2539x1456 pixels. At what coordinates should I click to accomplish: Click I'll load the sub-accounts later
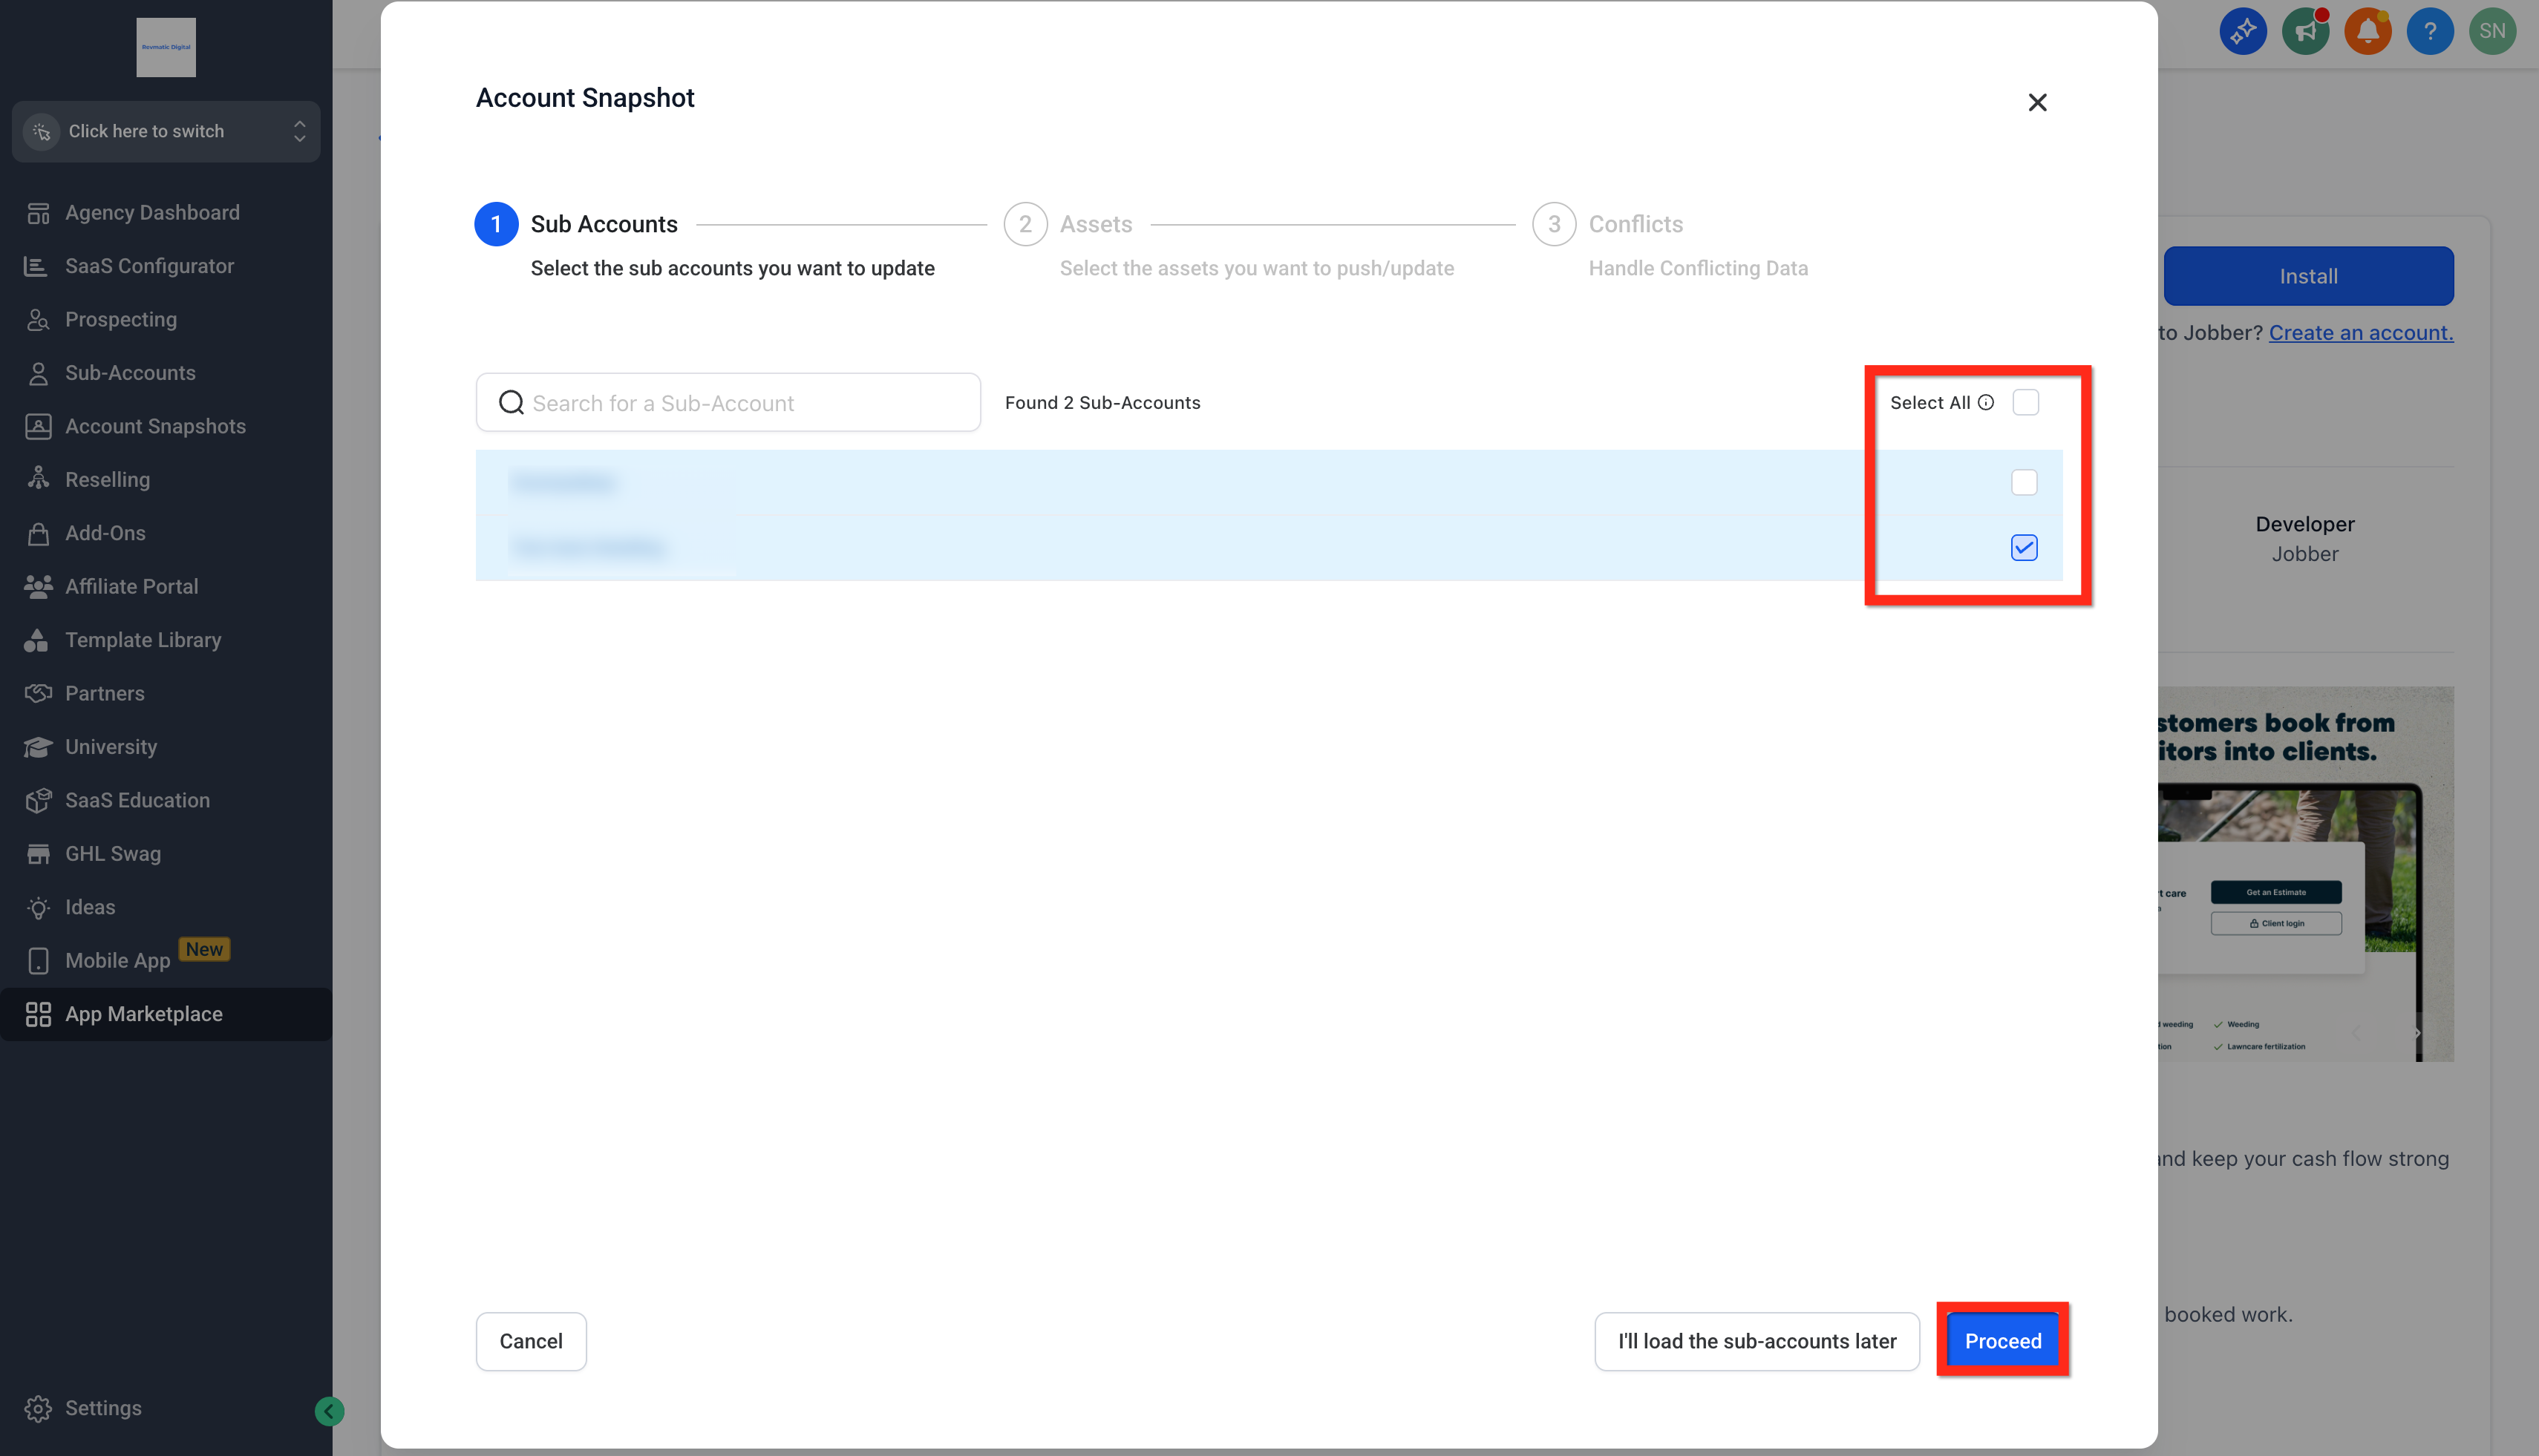pyautogui.click(x=1757, y=1341)
